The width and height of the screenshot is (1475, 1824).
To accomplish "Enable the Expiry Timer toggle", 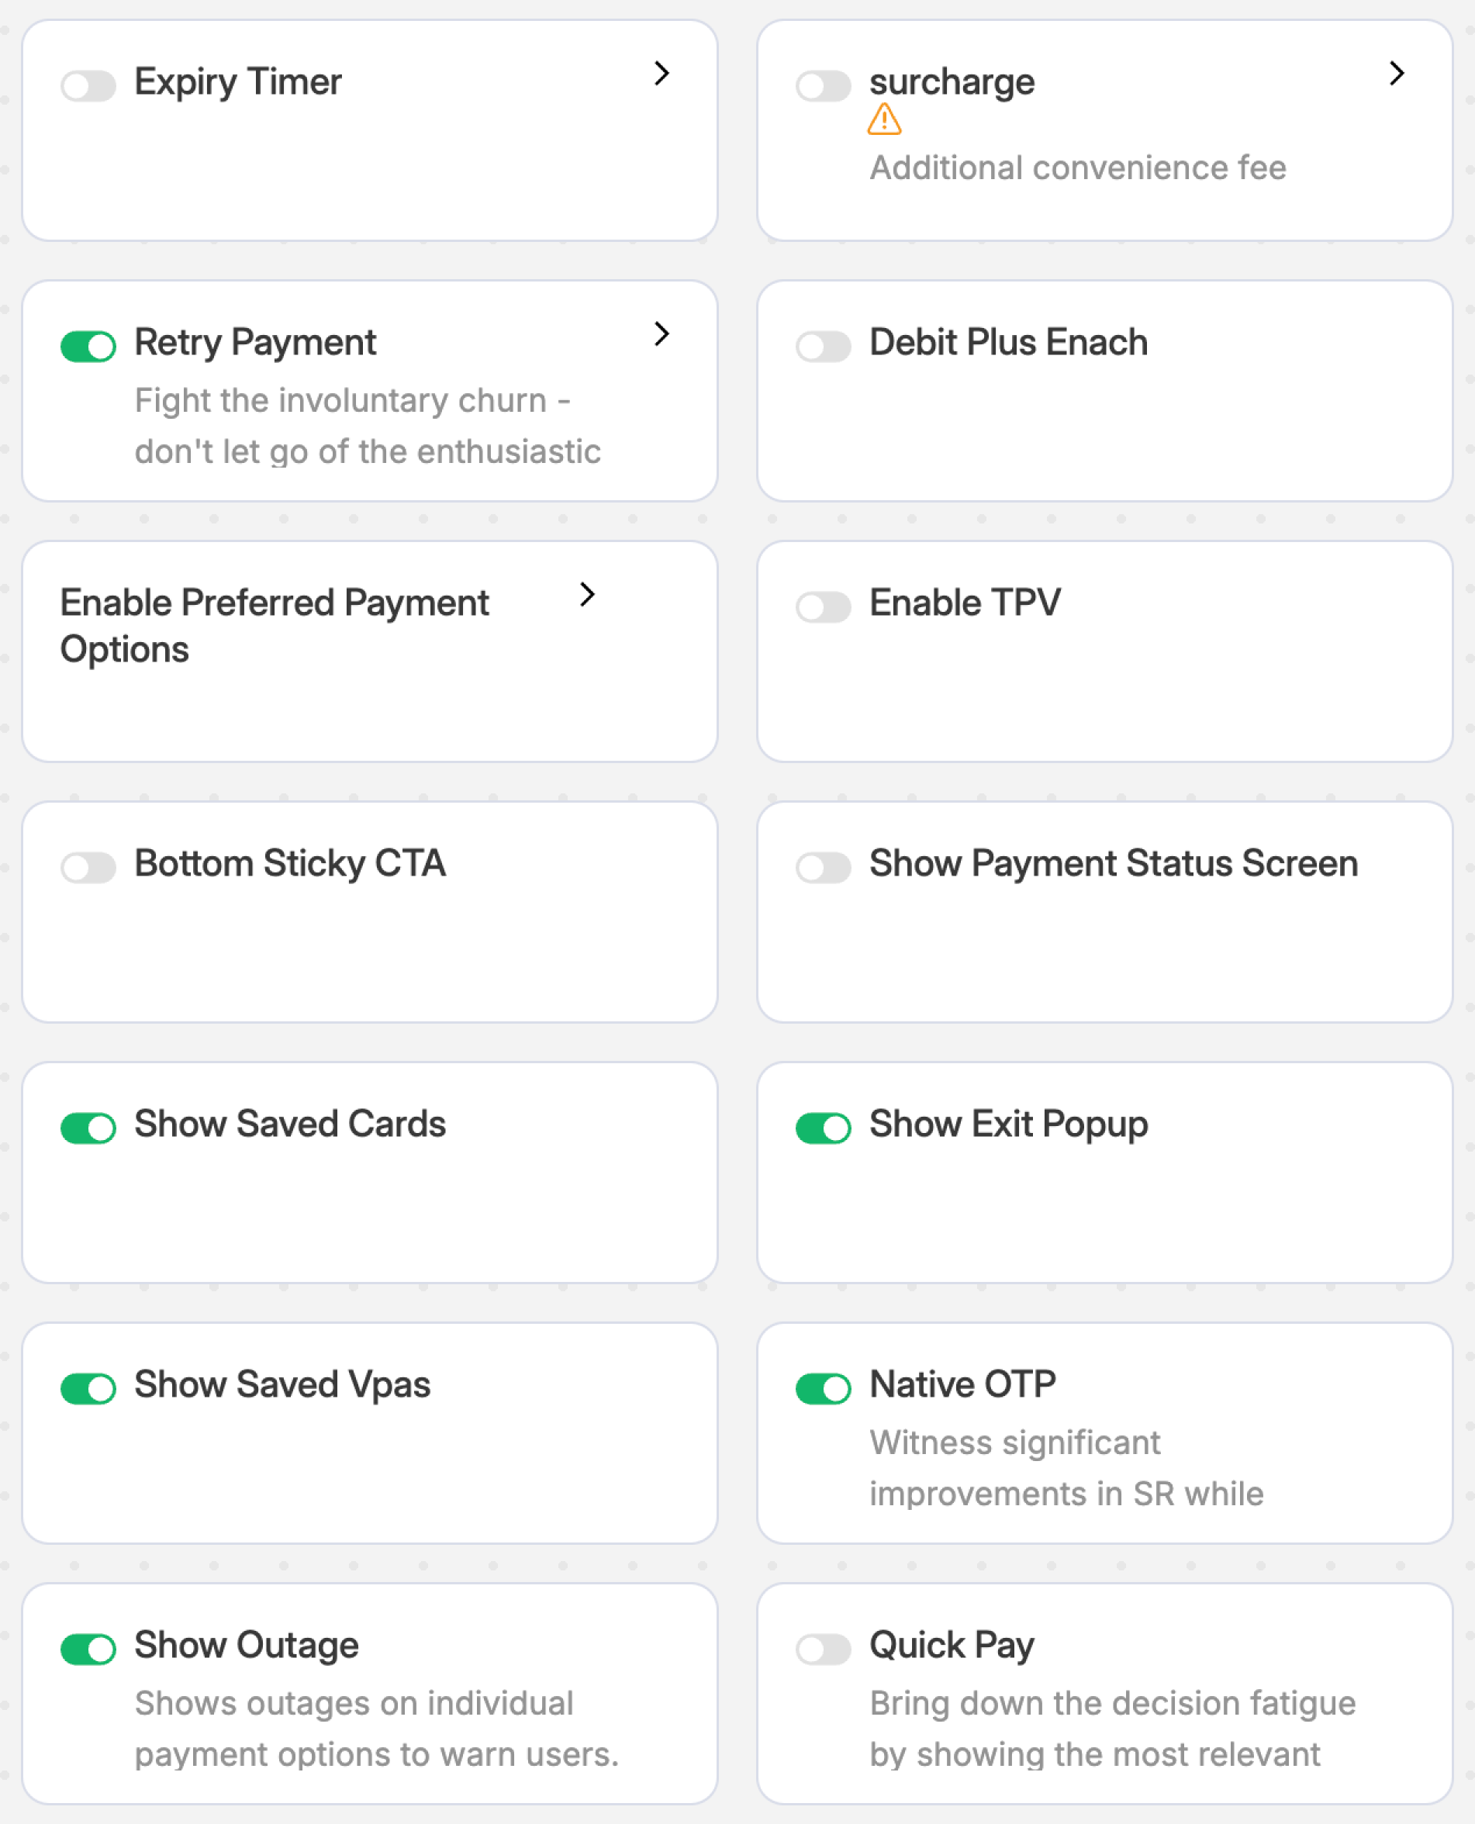I will point(88,86).
